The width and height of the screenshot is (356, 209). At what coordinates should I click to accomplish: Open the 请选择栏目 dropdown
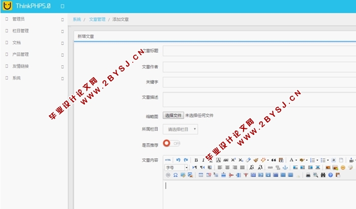[x=181, y=129]
